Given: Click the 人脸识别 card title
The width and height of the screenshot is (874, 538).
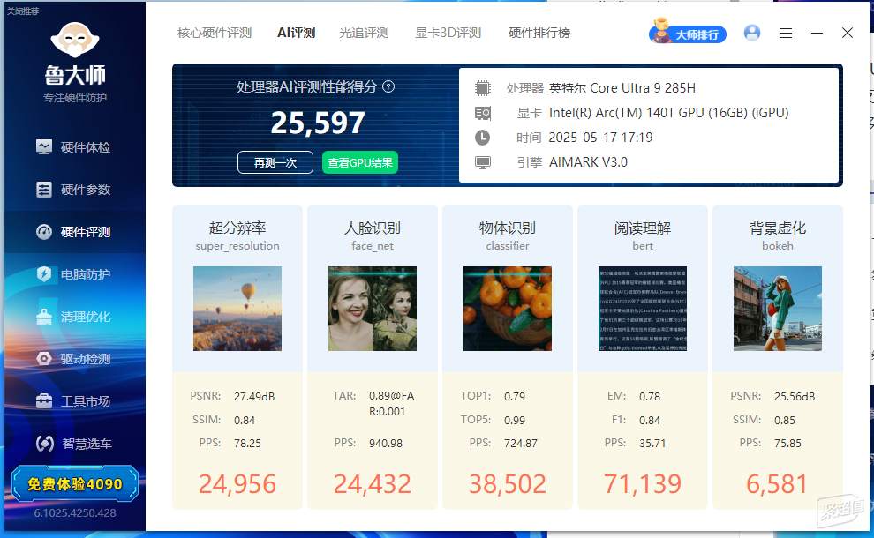Looking at the screenshot, I should (x=373, y=228).
